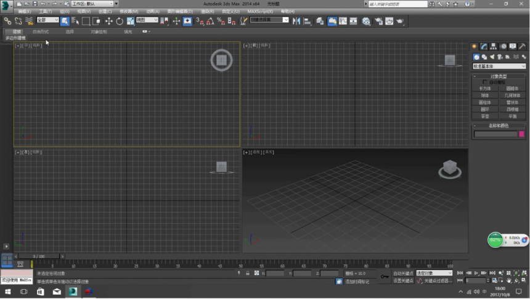Open the 编辑(E) menu
The width and height of the screenshot is (530, 299).
pyautogui.click(x=24, y=12)
